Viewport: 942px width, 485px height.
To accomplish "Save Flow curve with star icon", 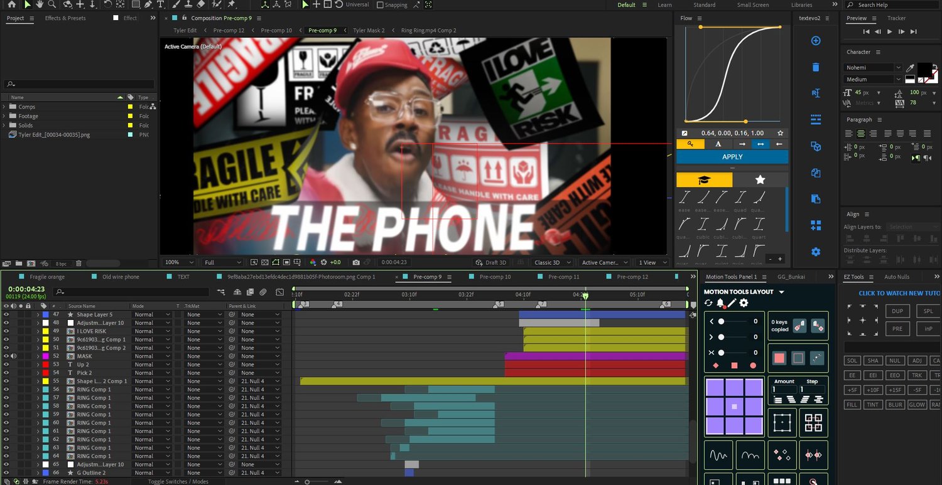I will [780, 133].
